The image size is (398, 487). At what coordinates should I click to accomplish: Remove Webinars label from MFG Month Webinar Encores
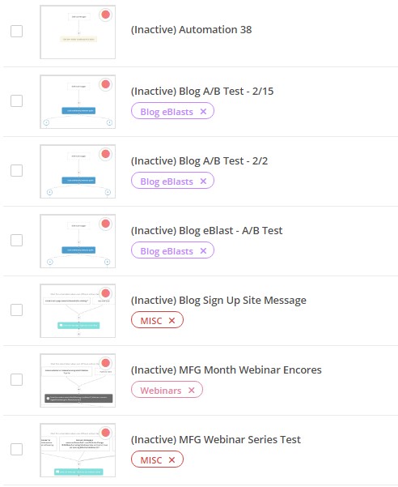(191, 390)
